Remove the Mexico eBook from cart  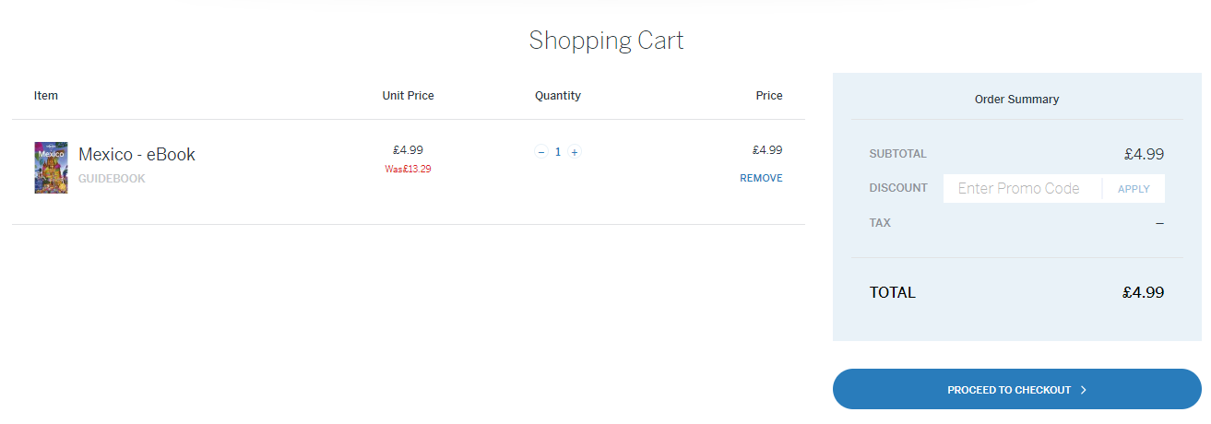(x=761, y=178)
